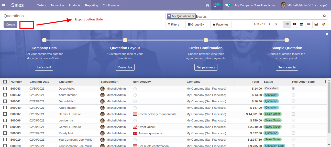This screenshot has width=331, height=147.
Task: Open conversations chat icon with badge 5
Action: tap(228, 5)
